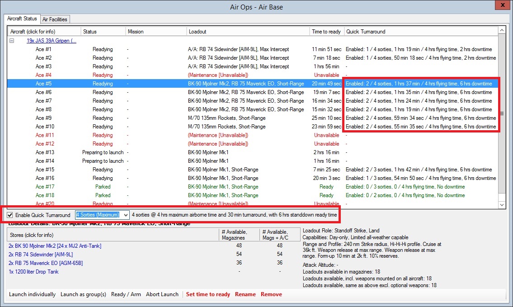Select aircraft row Ace #14

(x=253, y=161)
